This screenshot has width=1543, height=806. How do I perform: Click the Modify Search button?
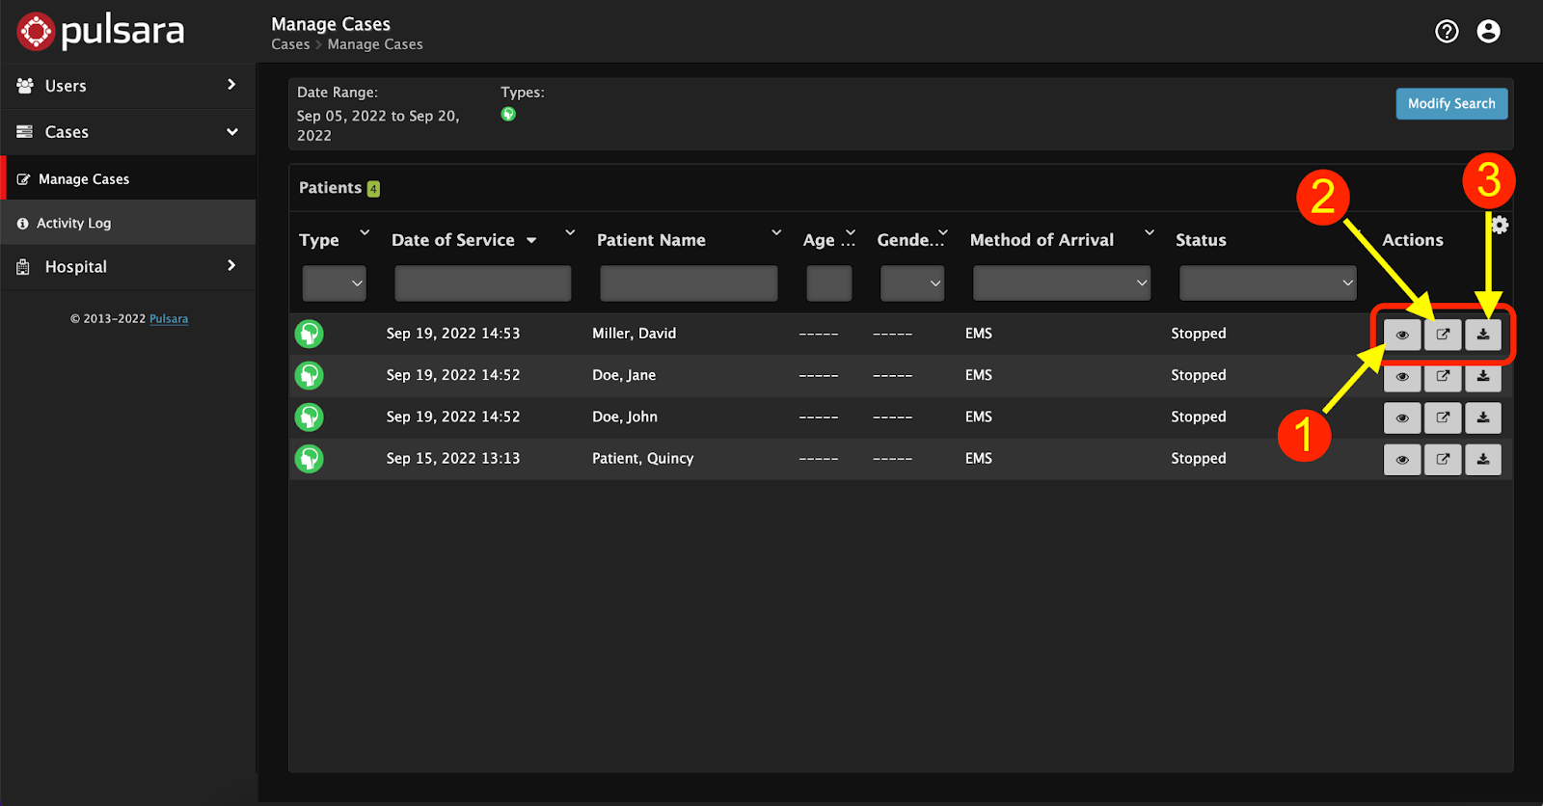[1451, 104]
